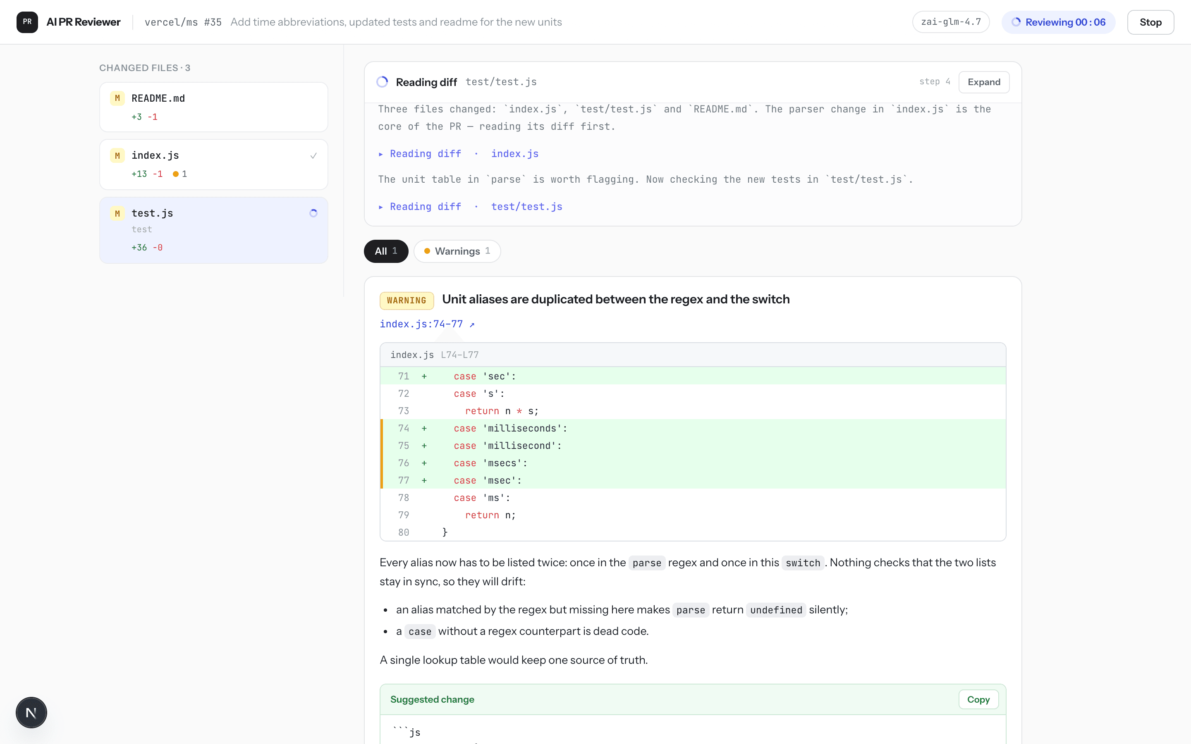The height and width of the screenshot is (744, 1191).
Task: Click the CHANGED FILES · 3 heading
Action: point(145,68)
